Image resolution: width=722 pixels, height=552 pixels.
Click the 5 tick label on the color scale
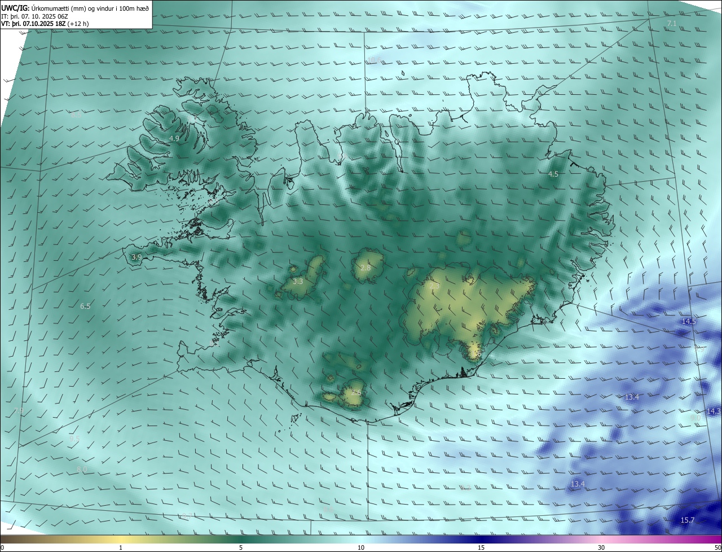241,547
